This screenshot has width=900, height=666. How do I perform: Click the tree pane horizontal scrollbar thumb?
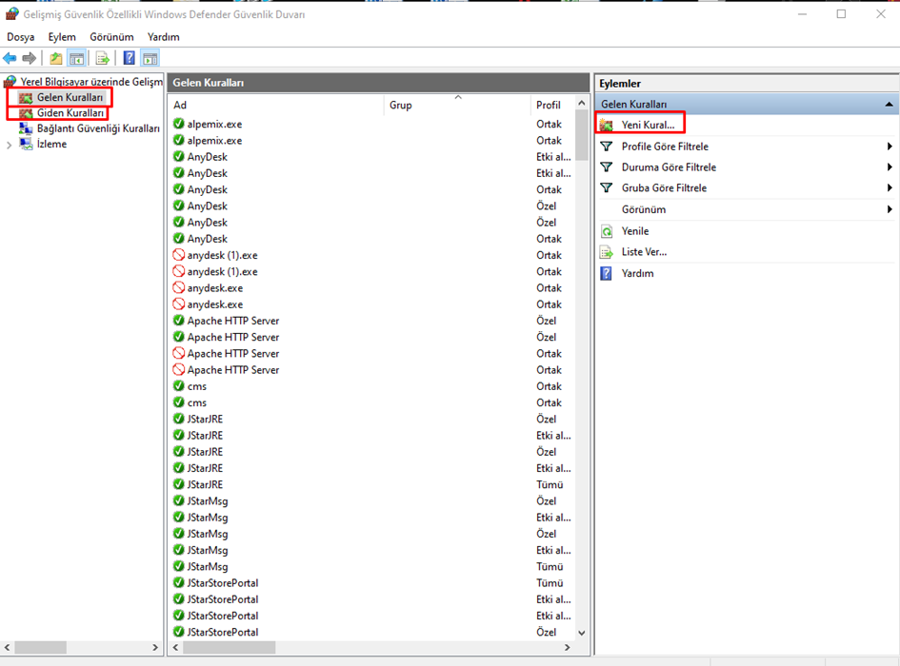(x=40, y=647)
